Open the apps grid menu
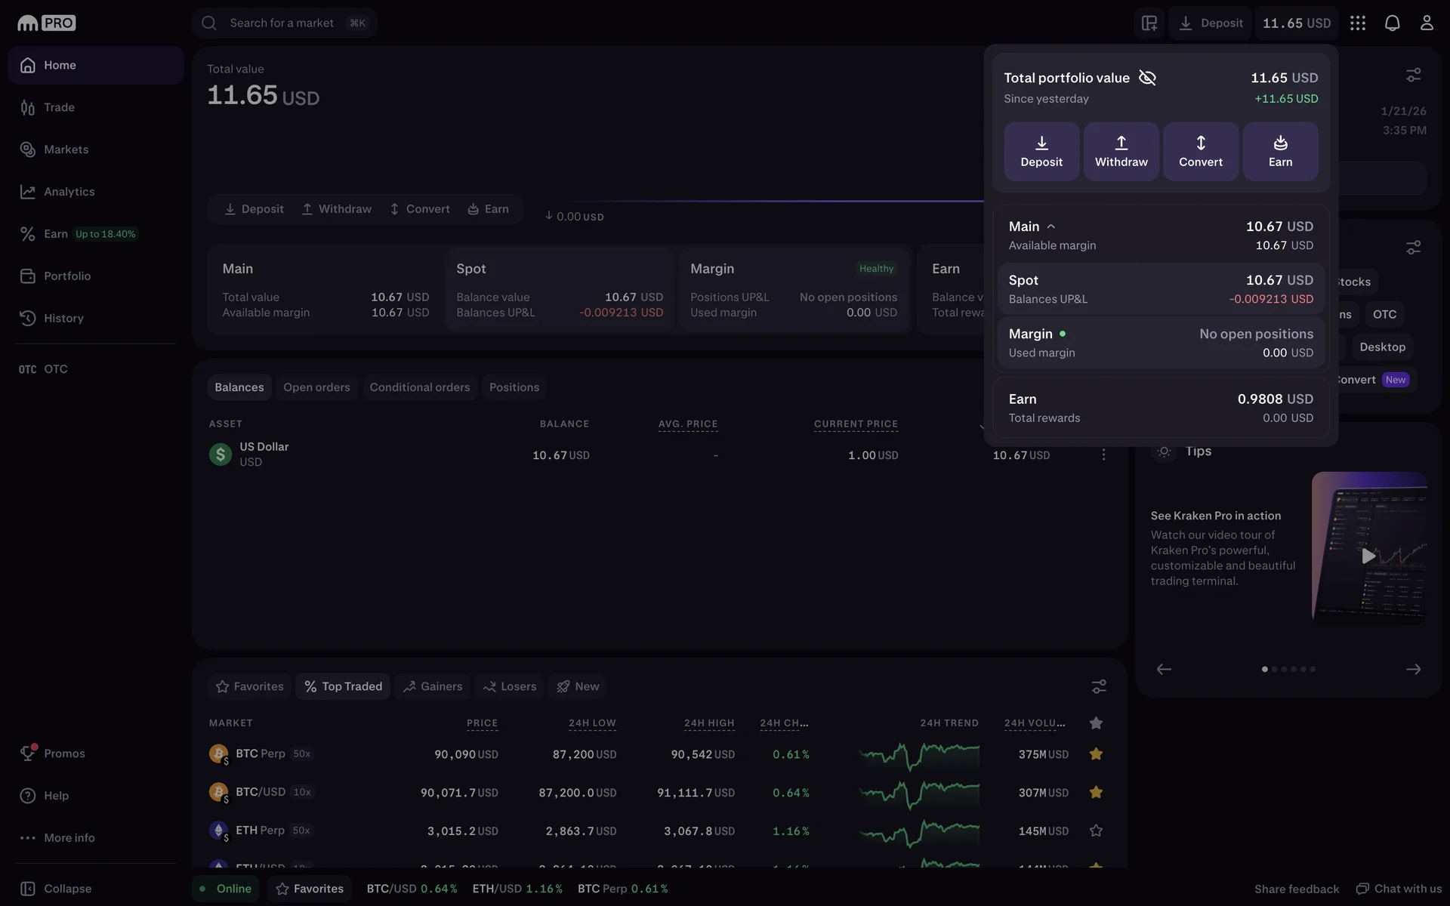This screenshot has height=906, width=1450. pos(1357,23)
